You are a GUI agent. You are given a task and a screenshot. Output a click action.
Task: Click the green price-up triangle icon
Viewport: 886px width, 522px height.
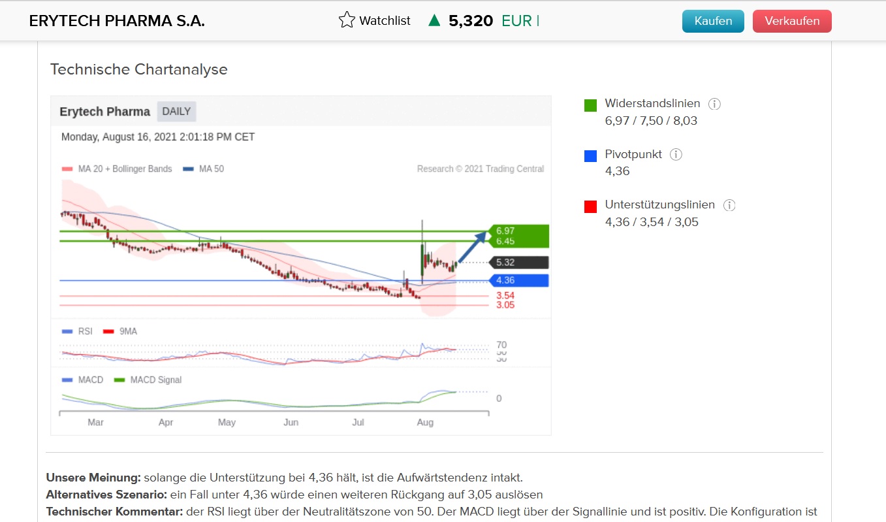(x=434, y=21)
